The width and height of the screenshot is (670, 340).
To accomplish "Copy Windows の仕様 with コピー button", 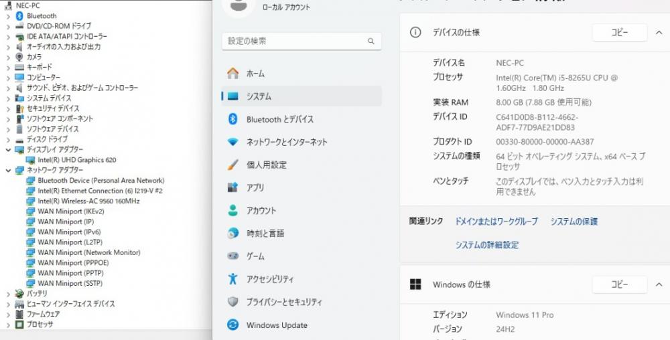I will [x=619, y=284].
